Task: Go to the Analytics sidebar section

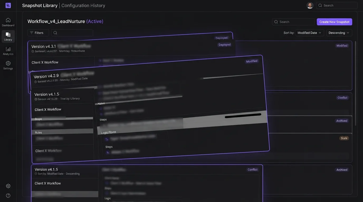Action: [x=8, y=51]
